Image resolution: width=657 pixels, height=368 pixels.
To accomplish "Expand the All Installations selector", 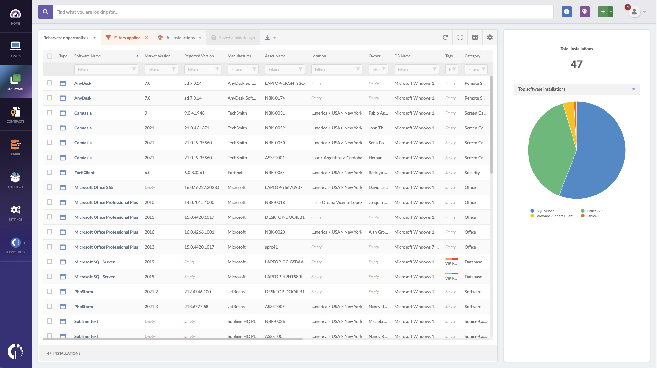I will pos(200,37).
